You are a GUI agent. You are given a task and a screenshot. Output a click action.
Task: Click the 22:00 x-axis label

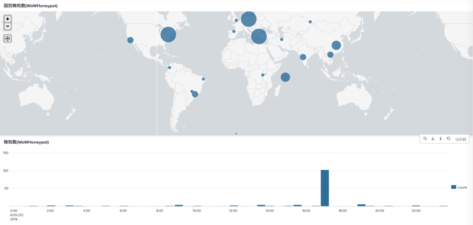[x=416, y=211]
